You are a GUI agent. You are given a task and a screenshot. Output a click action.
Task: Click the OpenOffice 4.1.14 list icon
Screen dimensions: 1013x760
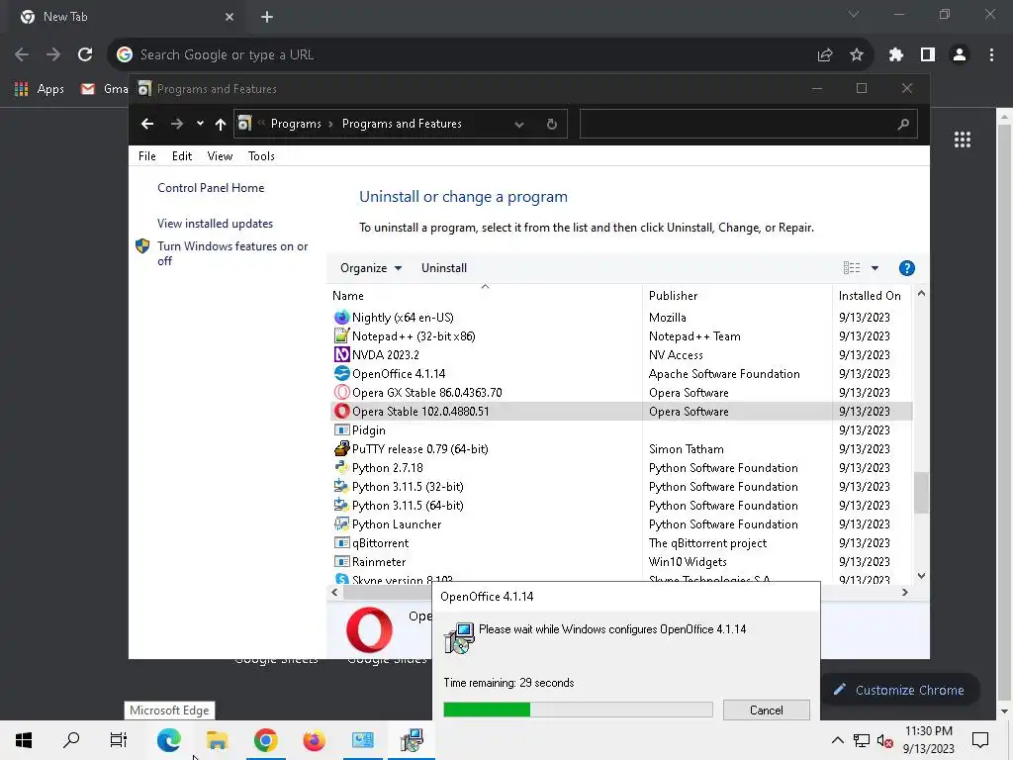(341, 373)
